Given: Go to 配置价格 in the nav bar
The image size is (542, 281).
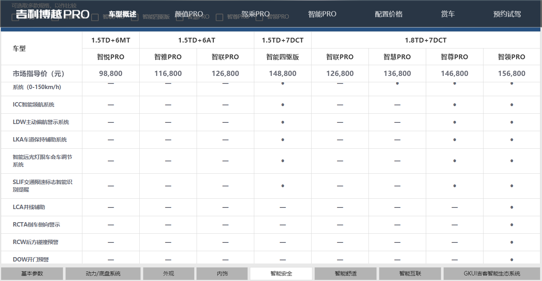Looking at the screenshot, I should (389, 14).
